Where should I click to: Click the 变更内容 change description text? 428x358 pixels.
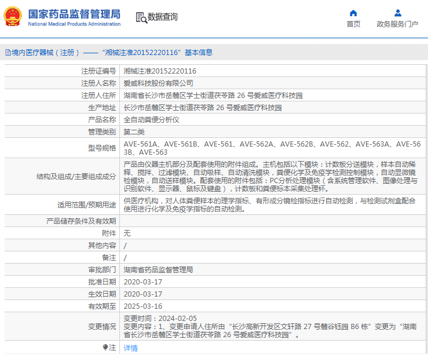click(x=270, y=331)
